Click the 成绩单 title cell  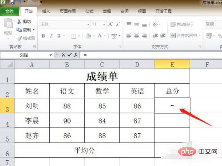coord(102,76)
